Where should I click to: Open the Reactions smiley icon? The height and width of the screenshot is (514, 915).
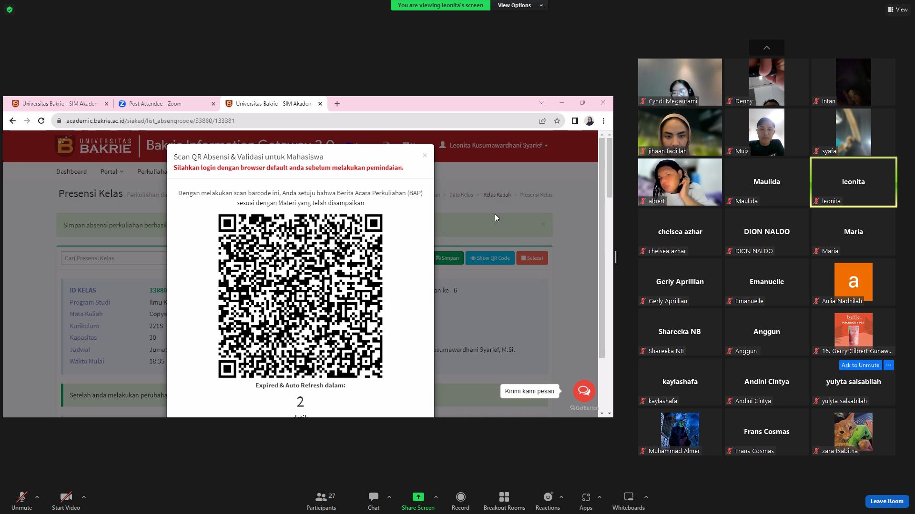[x=548, y=497]
